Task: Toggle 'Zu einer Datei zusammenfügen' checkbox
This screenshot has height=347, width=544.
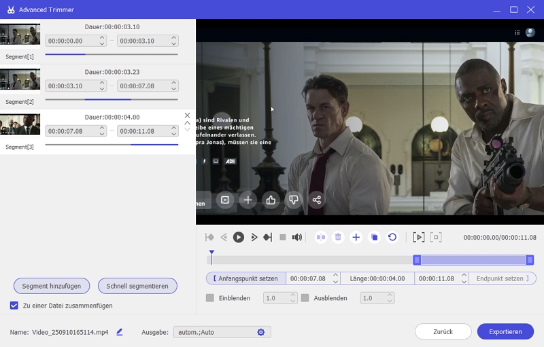Action: [x=14, y=306]
